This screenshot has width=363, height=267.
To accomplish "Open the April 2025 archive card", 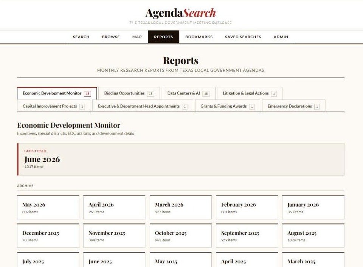I will (x=247, y=259).
